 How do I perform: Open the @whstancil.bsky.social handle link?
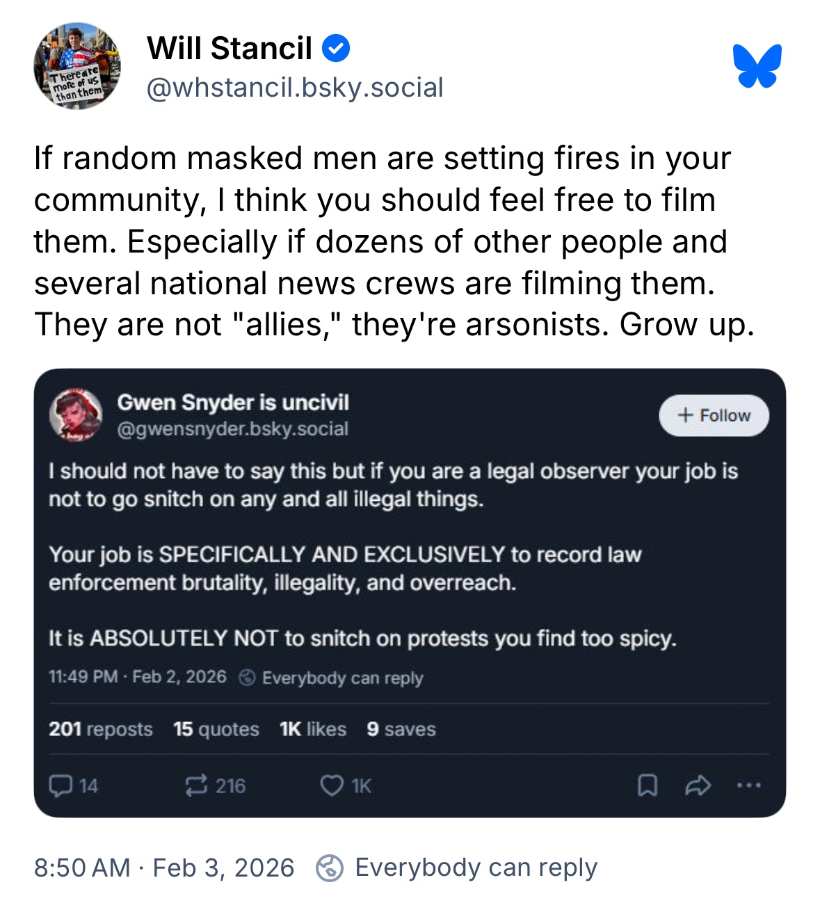point(294,88)
